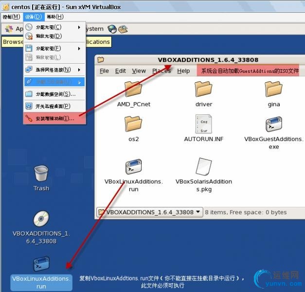Select the AMD_PCnet folder icon

coord(133,89)
